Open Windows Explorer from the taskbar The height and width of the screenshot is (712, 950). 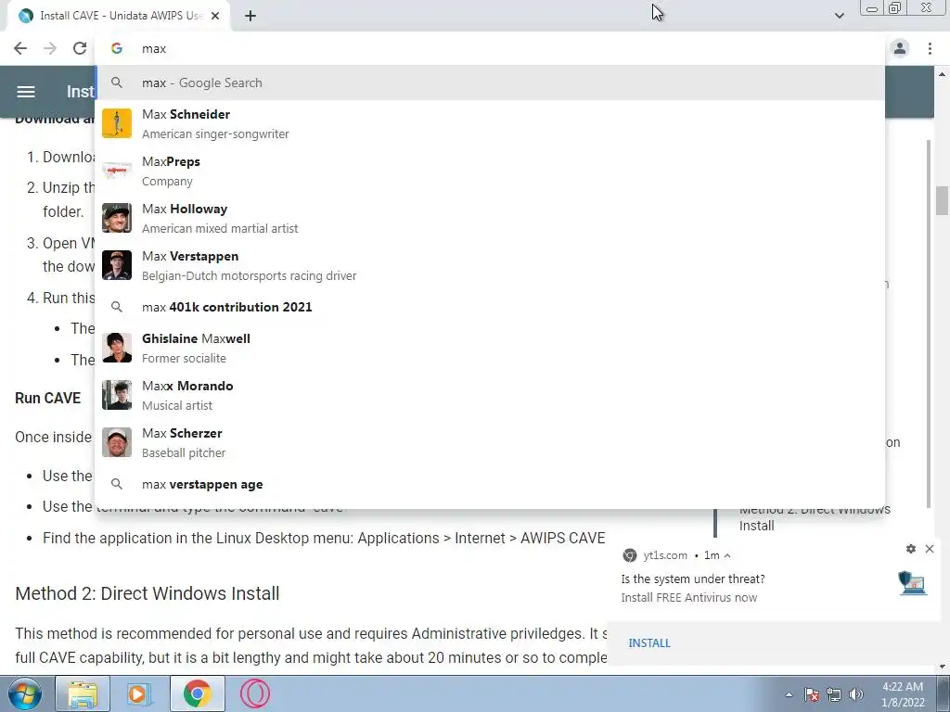click(83, 693)
